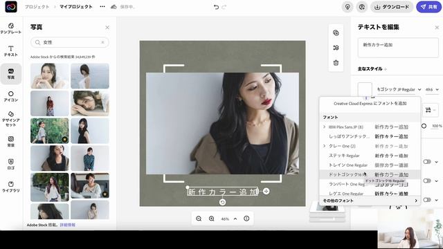Expand options beside the second toggle
The height and width of the screenshot is (249, 443).
(x=437, y=181)
